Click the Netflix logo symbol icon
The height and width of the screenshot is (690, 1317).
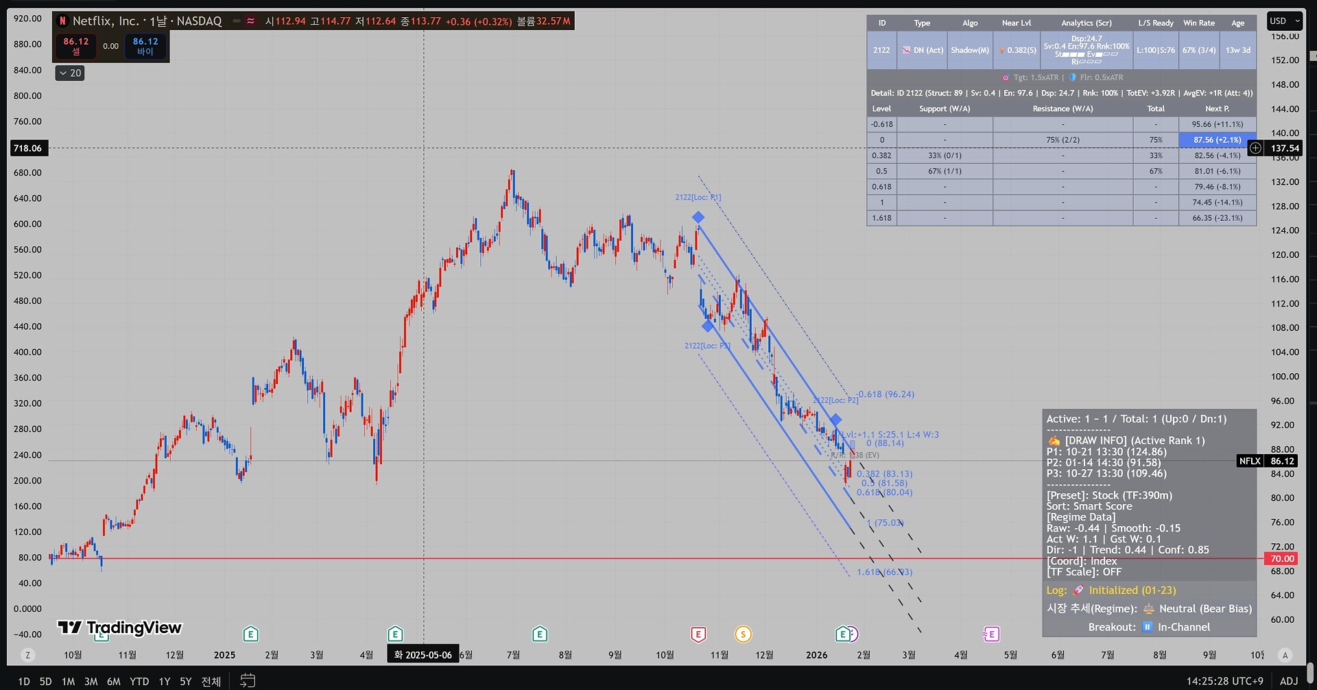[x=62, y=21]
